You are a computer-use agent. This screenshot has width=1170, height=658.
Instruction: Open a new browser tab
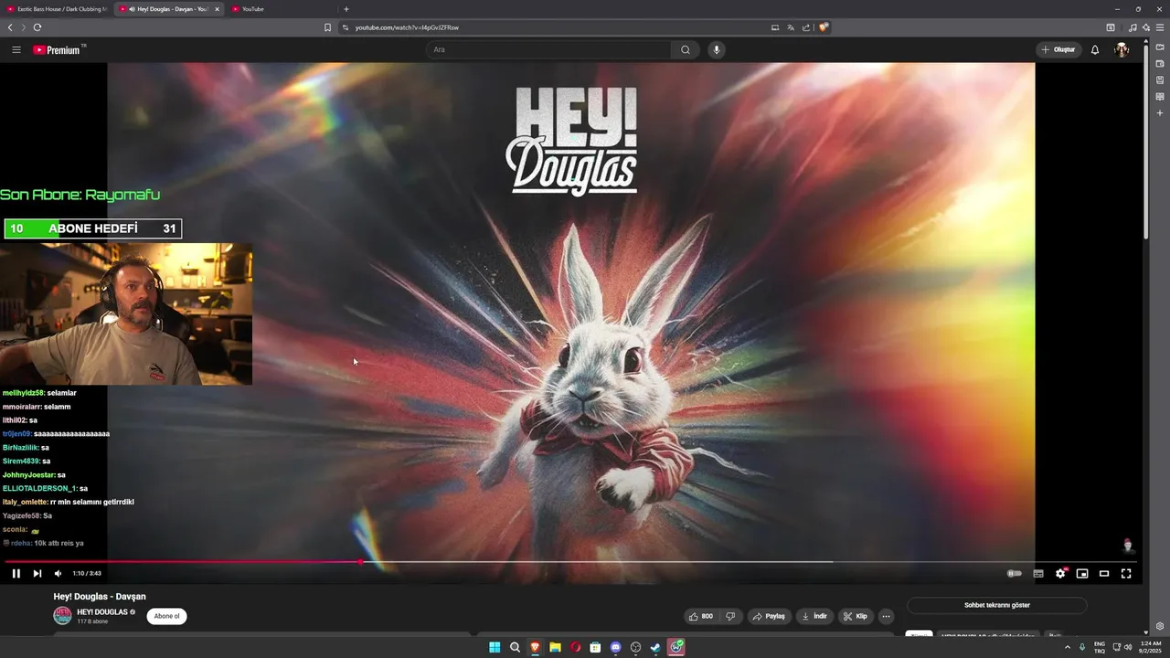[346, 9]
